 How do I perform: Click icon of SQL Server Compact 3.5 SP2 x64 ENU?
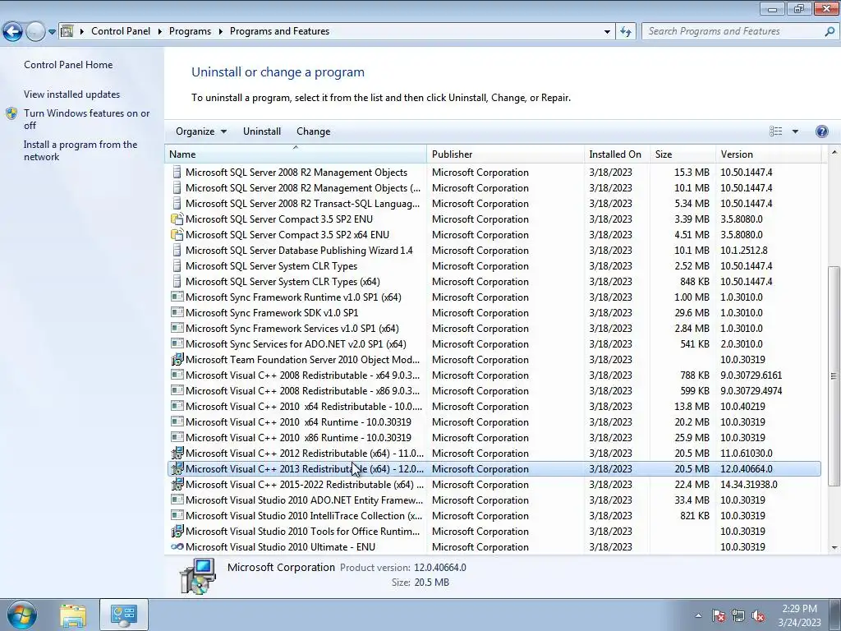(x=177, y=234)
